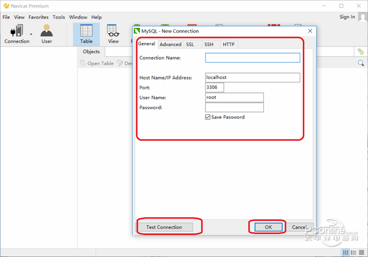
Task: Confirm with the OK button
Action: tap(269, 227)
